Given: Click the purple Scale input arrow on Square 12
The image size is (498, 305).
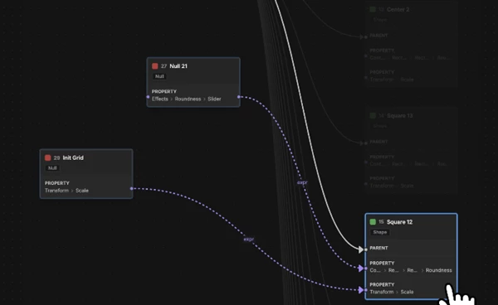Looking at the screenshot, I should 361,290.
